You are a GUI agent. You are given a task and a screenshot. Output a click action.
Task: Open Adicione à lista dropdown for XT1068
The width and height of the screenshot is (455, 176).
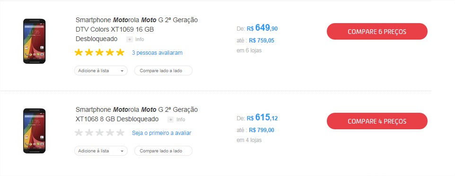101,151
